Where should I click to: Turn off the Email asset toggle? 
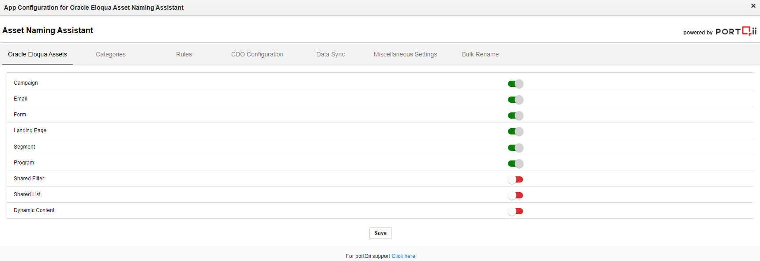[515, 100]
